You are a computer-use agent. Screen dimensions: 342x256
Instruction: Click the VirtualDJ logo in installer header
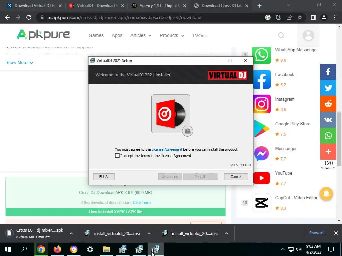point(227,75)
